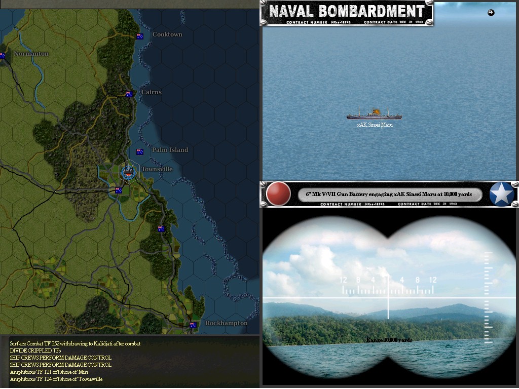
Task: Click the Australian flag base just south of Townsville
Action: [119, 190]
